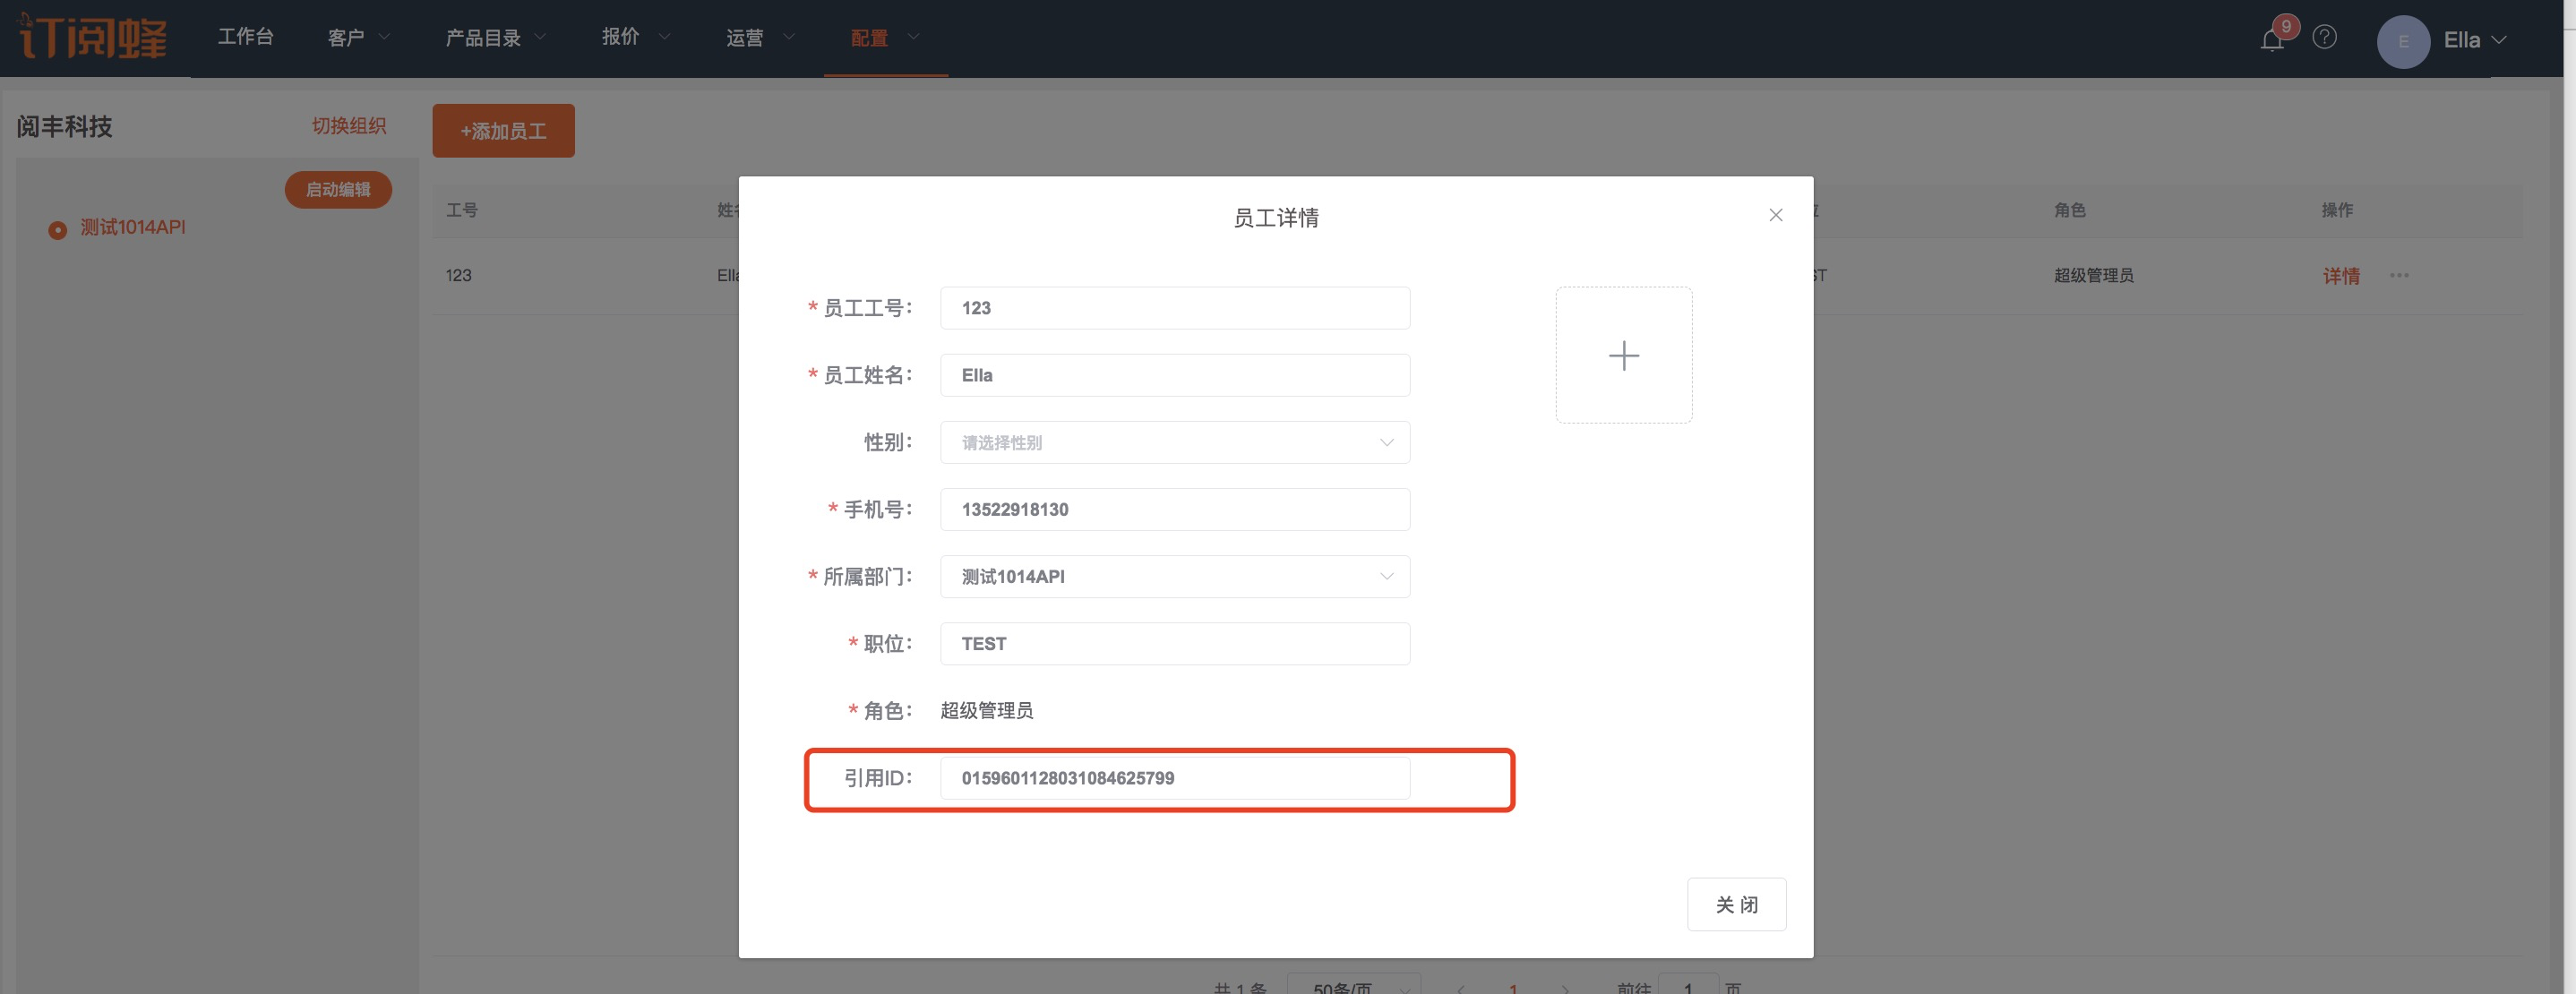
Task: Click the 关闭 button
Action: point(1735,905)
